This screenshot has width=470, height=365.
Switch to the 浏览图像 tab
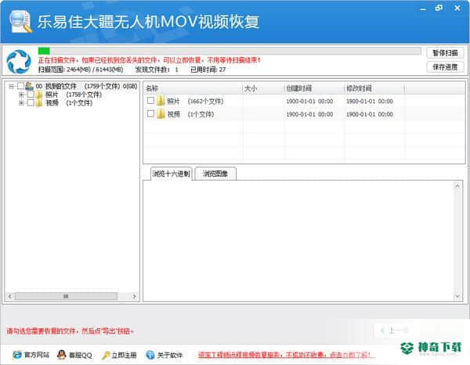click(215, 174)
